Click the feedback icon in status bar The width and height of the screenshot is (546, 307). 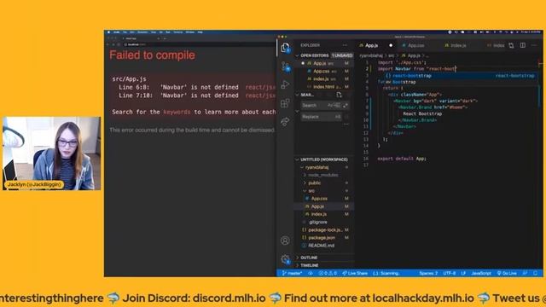coord(526,273)
